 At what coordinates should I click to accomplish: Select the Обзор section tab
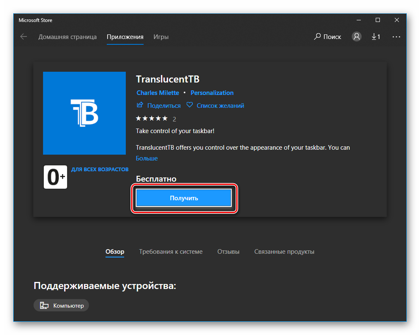pyautogui.click(x=115, y=252)
